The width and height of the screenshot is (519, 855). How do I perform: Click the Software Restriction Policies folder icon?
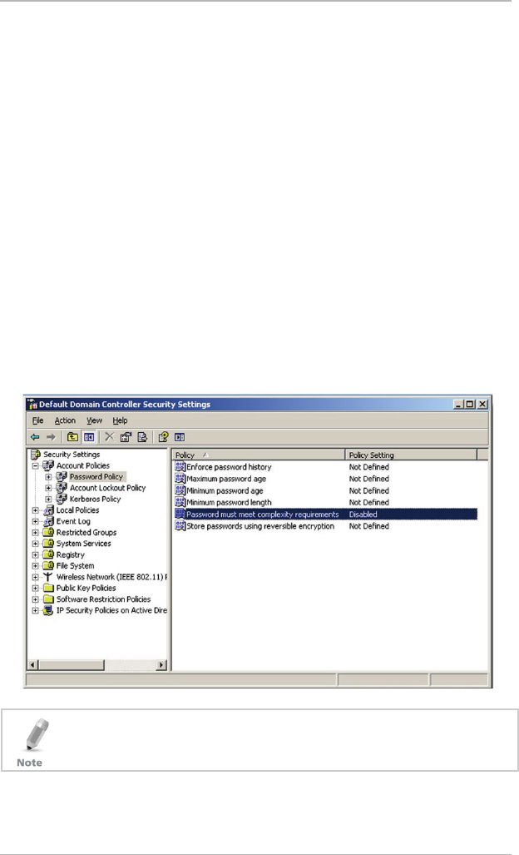(x=48, y=599)
